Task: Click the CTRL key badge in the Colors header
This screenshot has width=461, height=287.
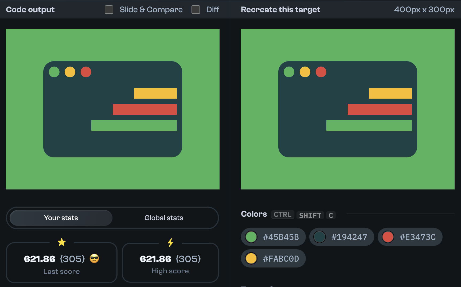Action: [283, 215]
